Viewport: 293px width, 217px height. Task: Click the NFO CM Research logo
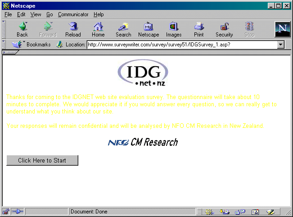pyautogui.click(x=143, y=142)
